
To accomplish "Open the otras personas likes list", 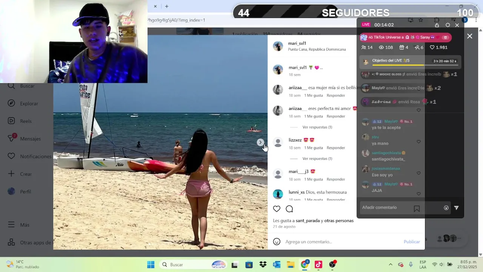I will tap(339, 221).
